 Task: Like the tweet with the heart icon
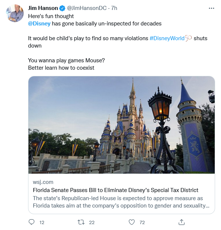[132, 222]
